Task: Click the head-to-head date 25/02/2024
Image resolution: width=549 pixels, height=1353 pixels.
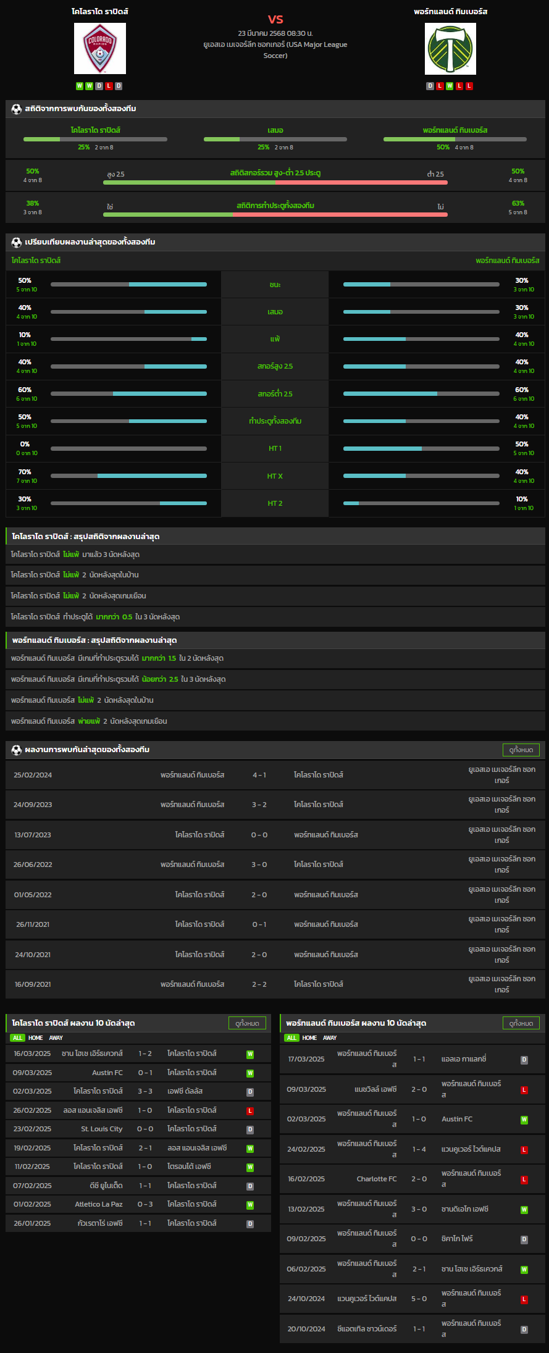Action: tap(33, 775)
